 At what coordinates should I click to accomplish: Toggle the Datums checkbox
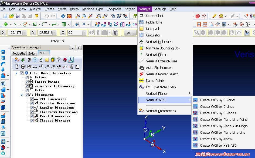(x=27, y=78)
